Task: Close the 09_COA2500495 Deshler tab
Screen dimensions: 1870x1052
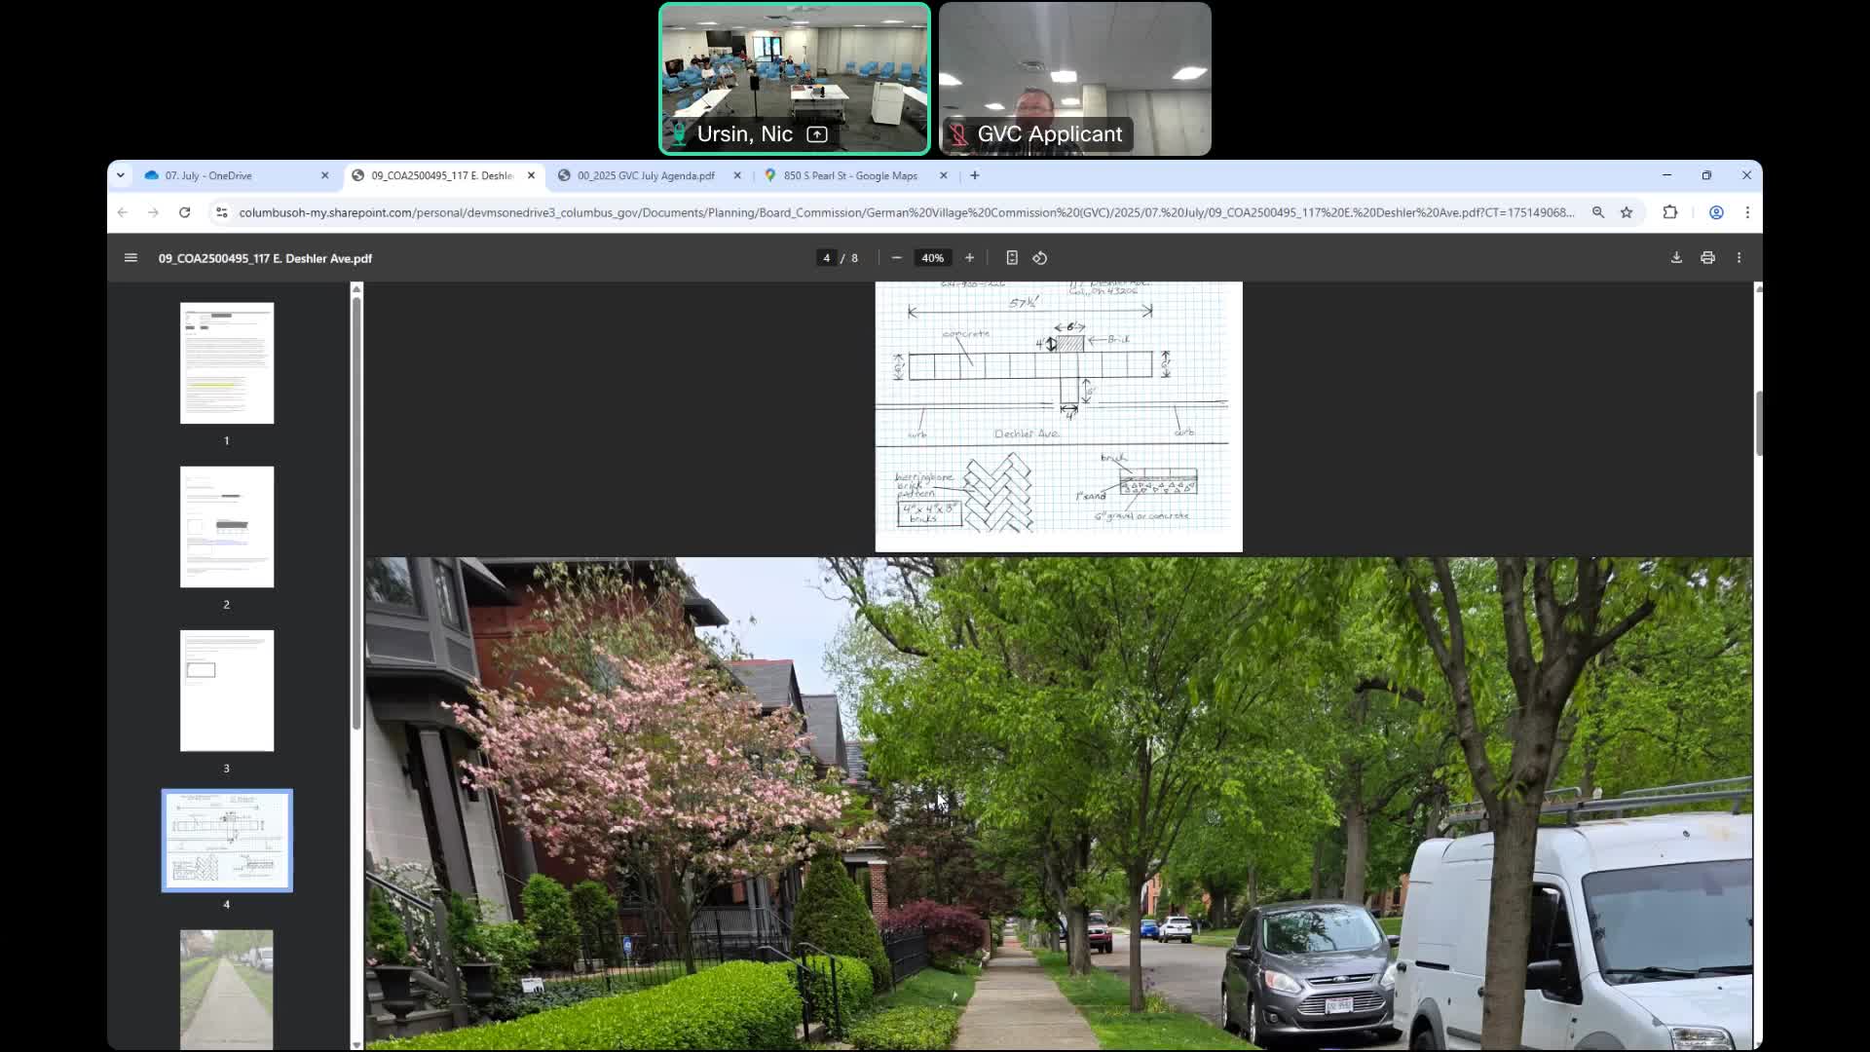Action: pos(531,175)
